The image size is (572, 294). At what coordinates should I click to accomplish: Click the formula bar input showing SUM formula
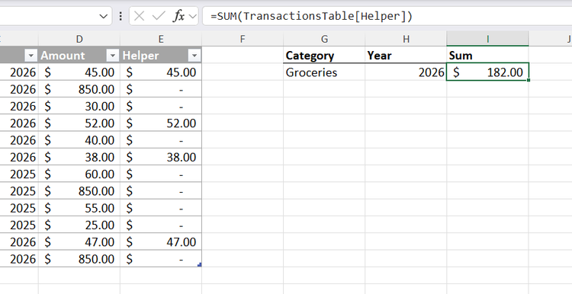[x=387, y=16]
